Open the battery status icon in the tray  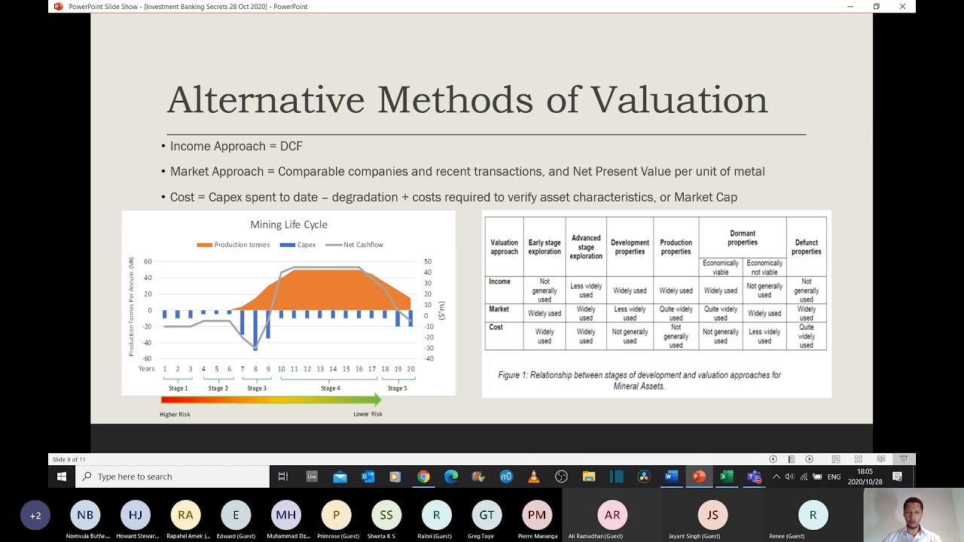[817, 477]
